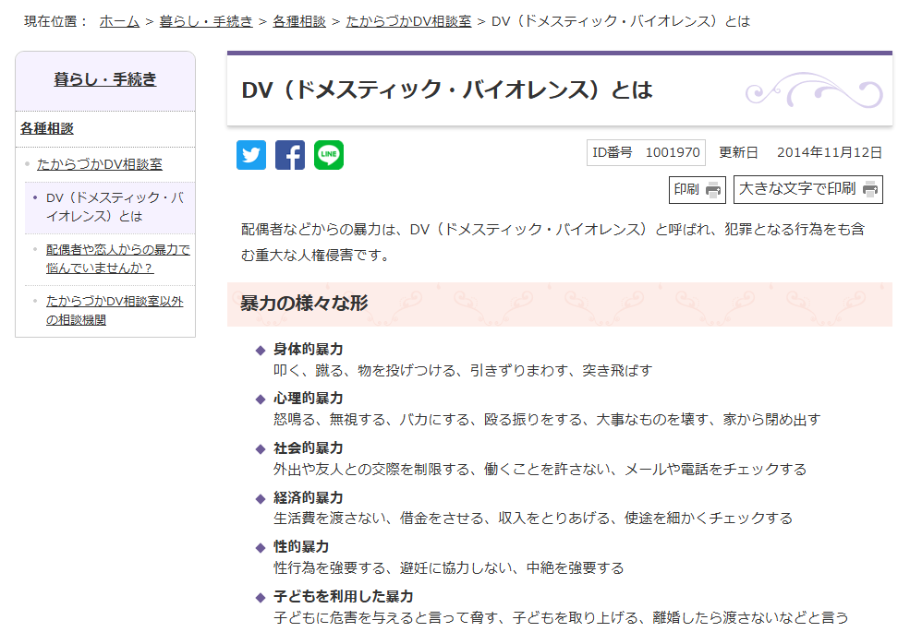Screen dimensions: 910x644
Task: Click the text starting 怒鳴る、無視する
Action: [x=547, y=420]
